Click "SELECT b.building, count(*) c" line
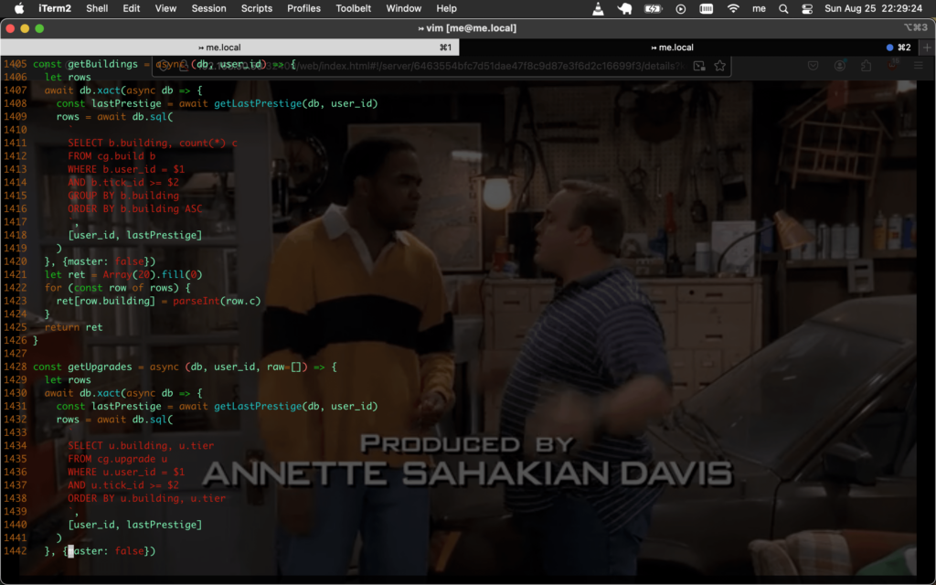 (153, 143)
